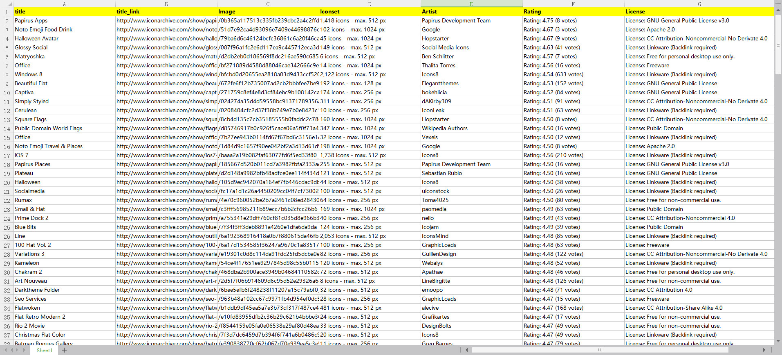Select column E header
782x355 pixels.
click(x=471, y=4)
